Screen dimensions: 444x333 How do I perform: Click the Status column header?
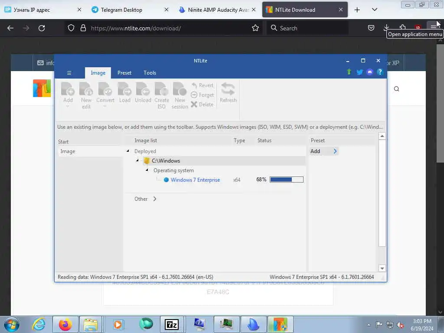tap(264, 140)
